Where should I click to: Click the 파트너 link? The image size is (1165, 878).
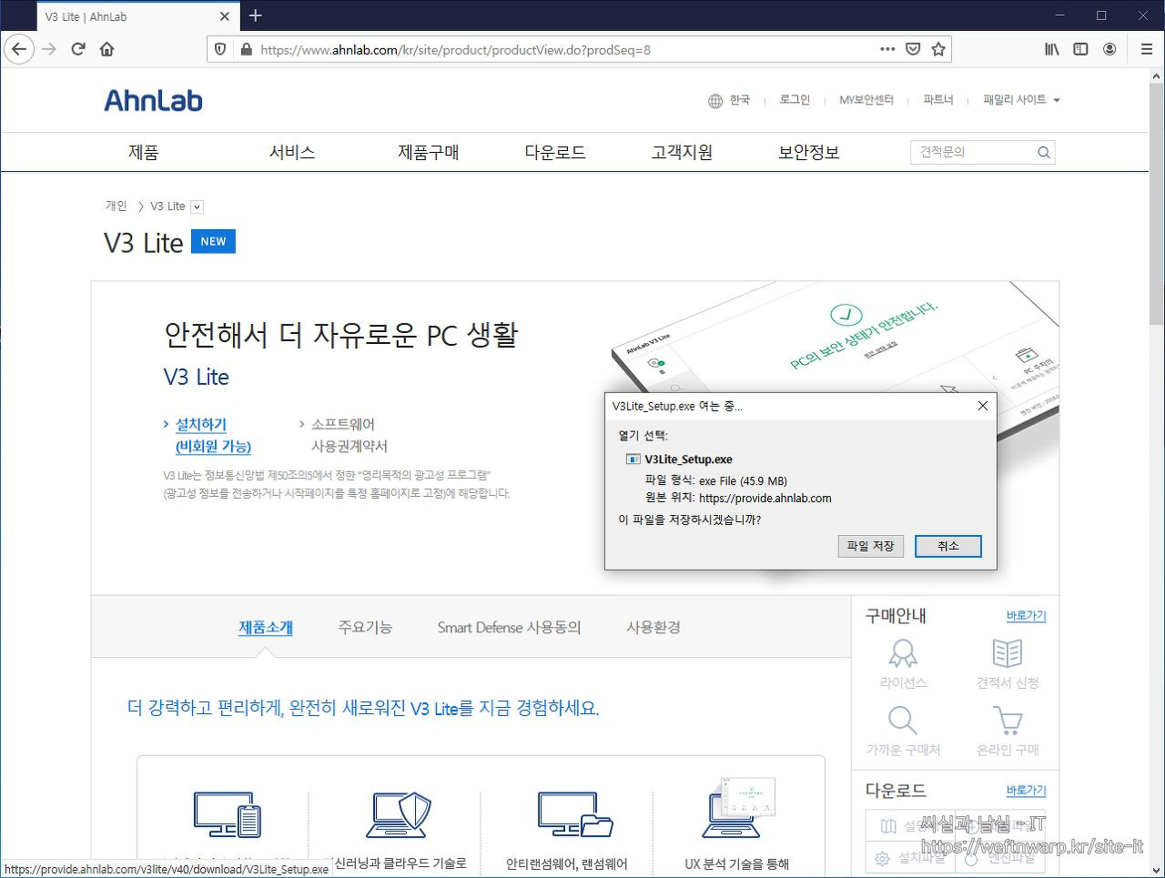[937, 100]
